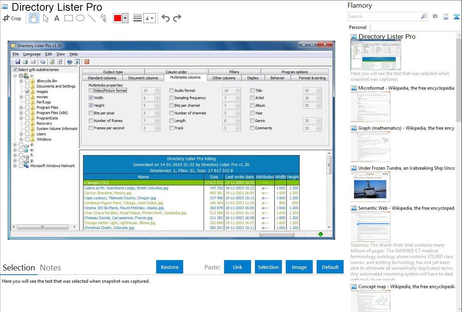Uncheck the images folder checkbox
Viewport: 462px width, 312px height.
coord(27,92)
